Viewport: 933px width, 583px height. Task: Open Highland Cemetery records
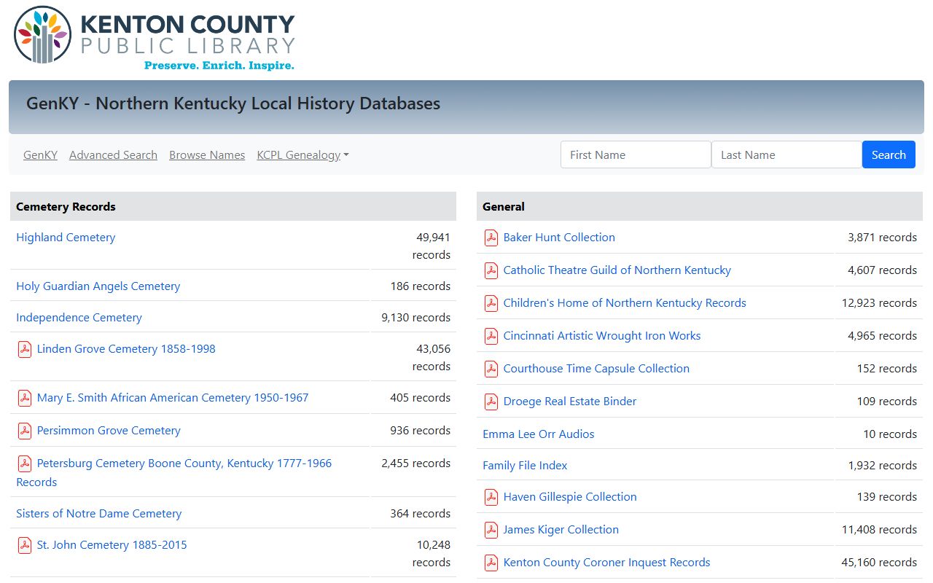coord(66,238)
